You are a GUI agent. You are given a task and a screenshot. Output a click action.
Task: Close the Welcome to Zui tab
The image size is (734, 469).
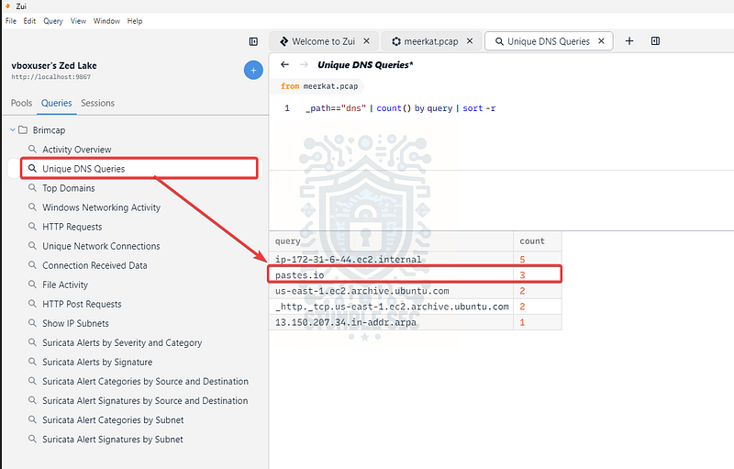(x=366, y=41)
